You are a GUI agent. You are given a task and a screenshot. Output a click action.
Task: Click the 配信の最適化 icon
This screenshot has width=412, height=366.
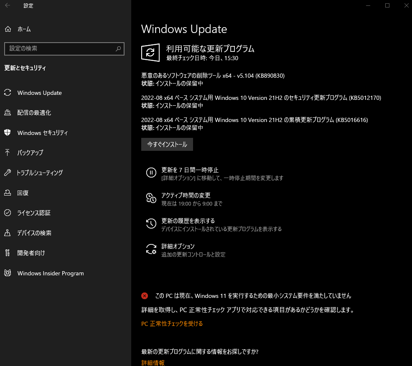click(8, 112)
